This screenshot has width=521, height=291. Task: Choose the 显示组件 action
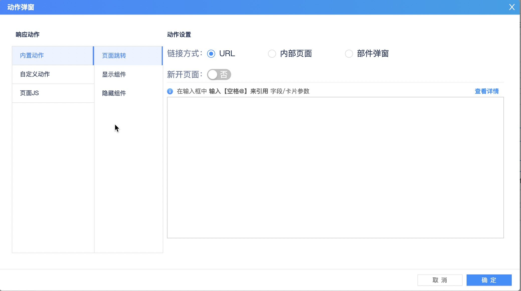(x=128, y=75)
